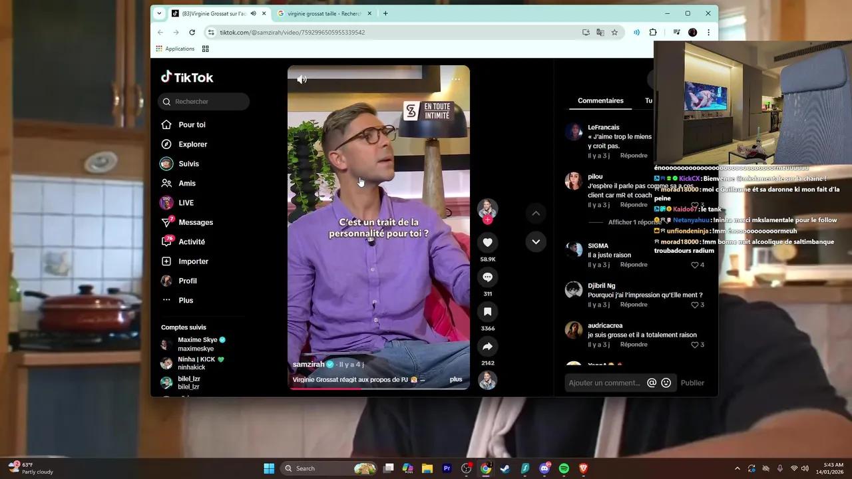Open Discord from the taskbar
This screenshot has height=479, width=852.
coord(544,468)
